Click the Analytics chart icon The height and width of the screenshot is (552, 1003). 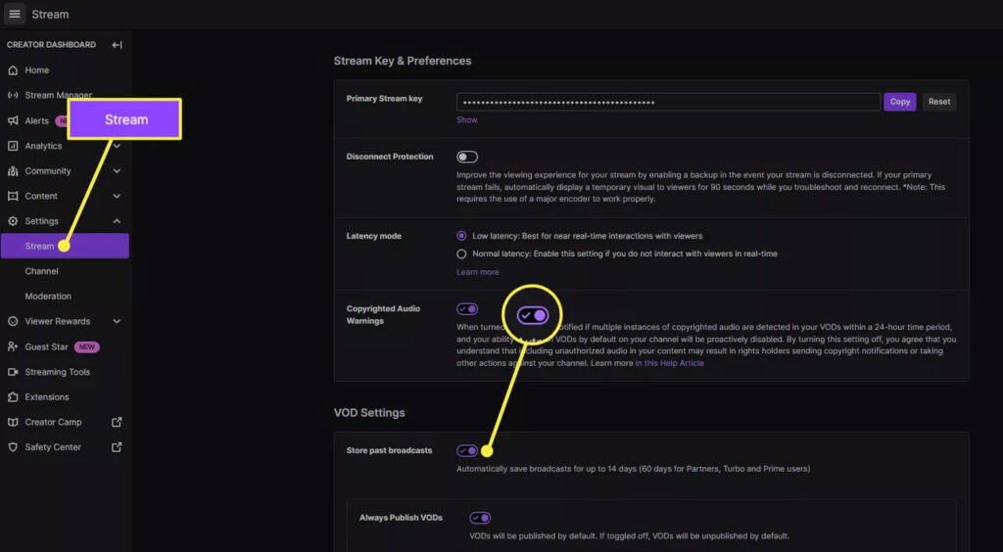click(x=13, y=146)
